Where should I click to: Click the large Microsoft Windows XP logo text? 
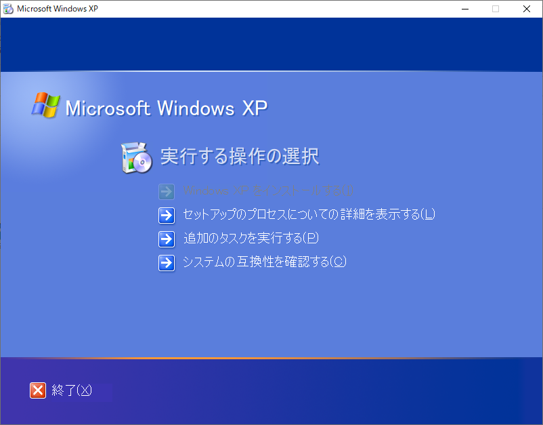coord(167,108)
